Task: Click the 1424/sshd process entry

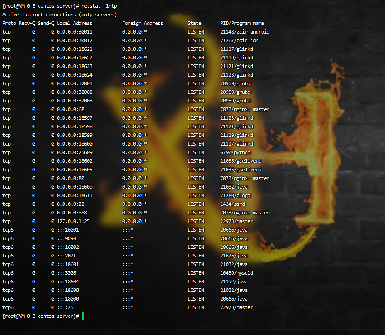Action: [x=232, y=204]
